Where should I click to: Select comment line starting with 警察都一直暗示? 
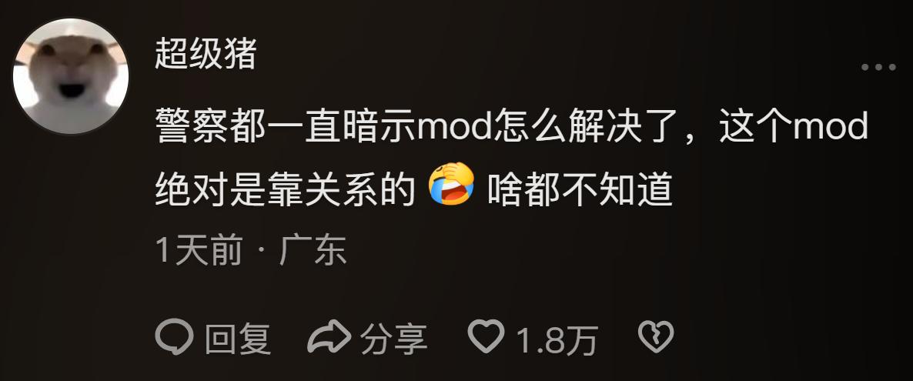[x=512, y=127]
